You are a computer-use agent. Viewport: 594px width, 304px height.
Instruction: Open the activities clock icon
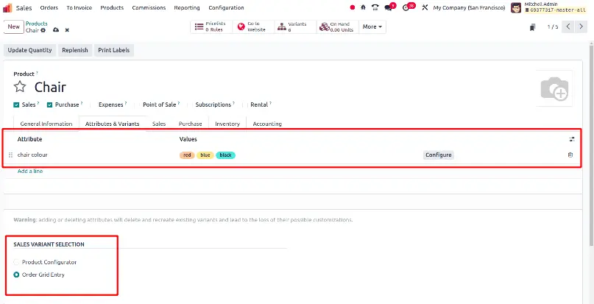click(406, 7)
